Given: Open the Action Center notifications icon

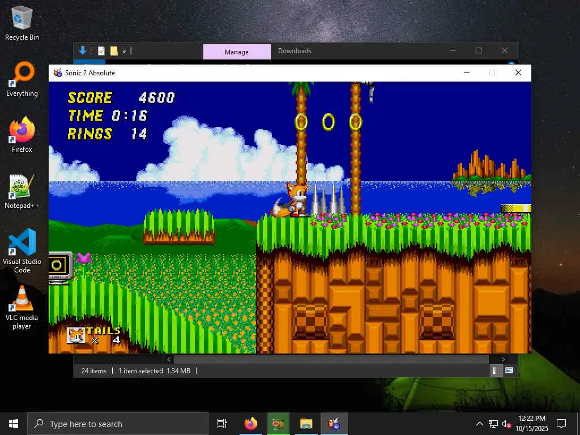Looking at the screenshot, I should pyautogui.click(x=561, y=424).
